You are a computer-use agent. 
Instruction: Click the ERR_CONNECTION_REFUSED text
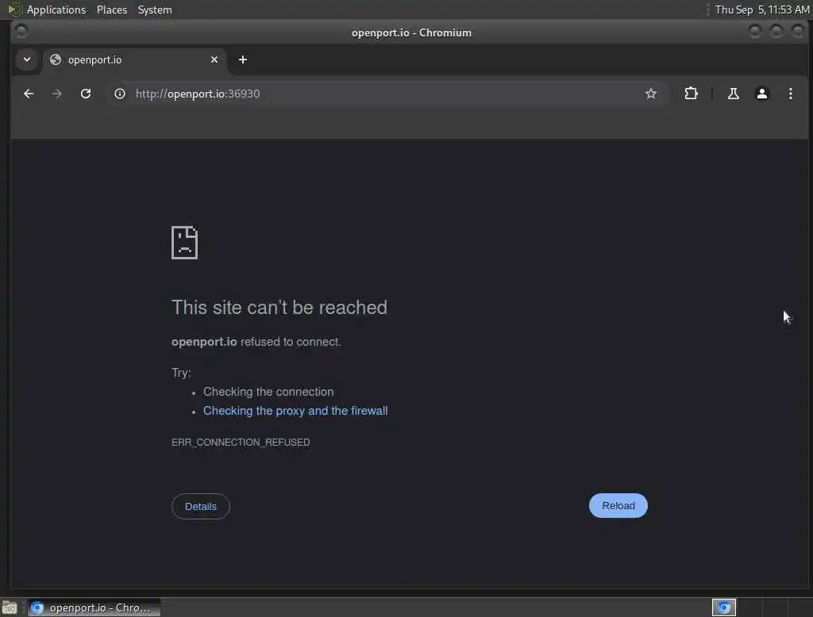[x=241, y=443]
